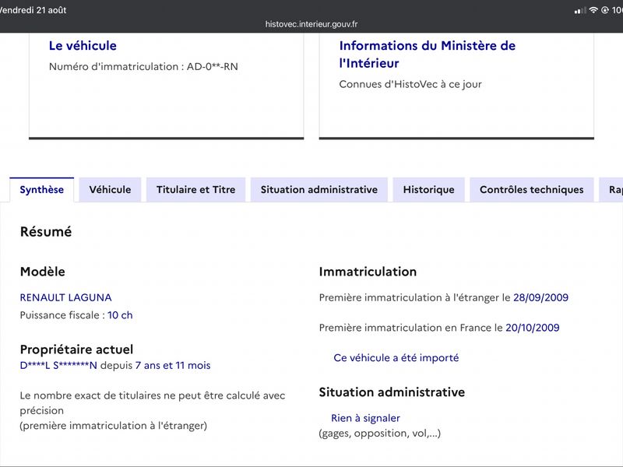Click 'Ce véhicule a été importé' notice
Viewport: 623px width, 467px height.
click(396, 358)
